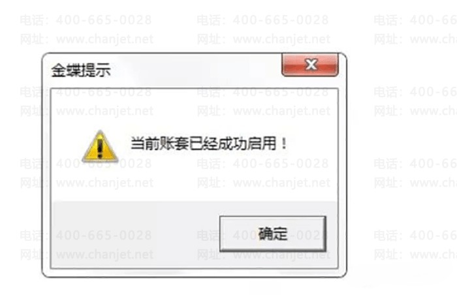Select the exclamation mark alert icon

tap(100, 146)
